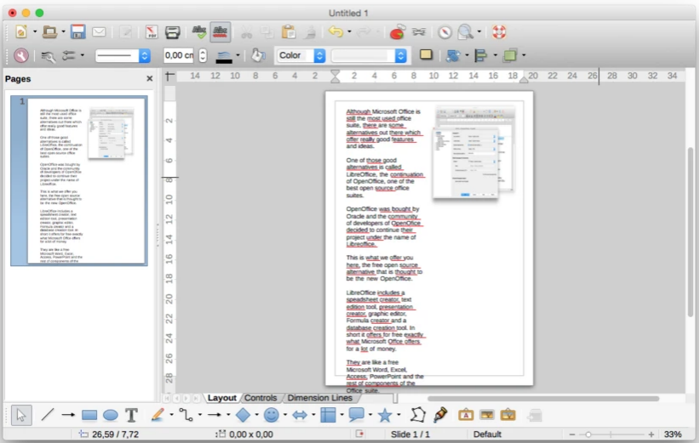Click the Align objects icon

481,55
